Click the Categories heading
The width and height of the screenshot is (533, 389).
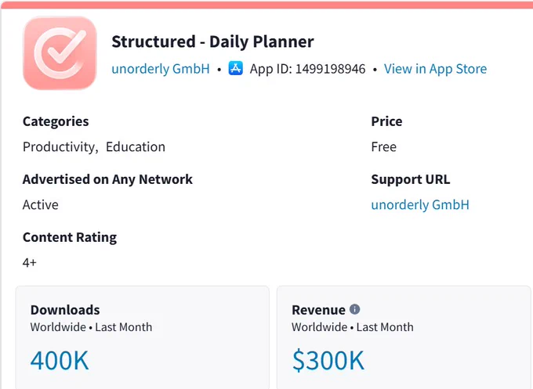tap(56, 121)
